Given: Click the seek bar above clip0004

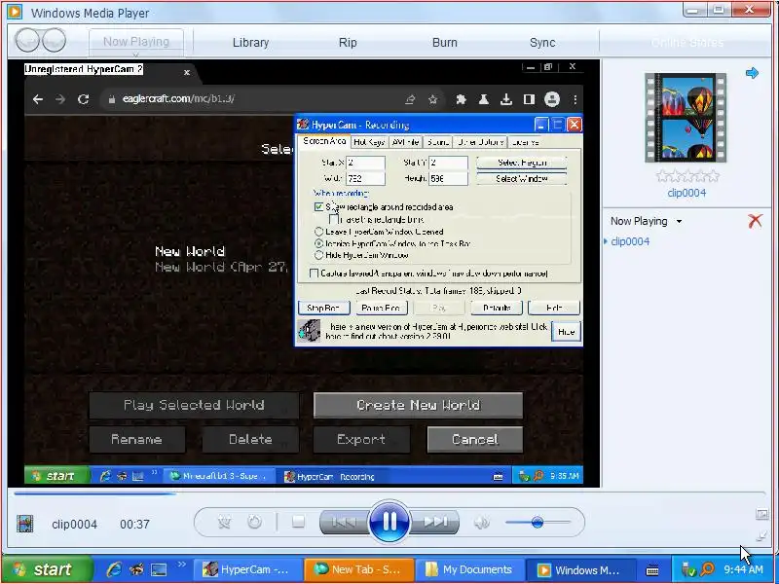Looking at the screenshot, I should 389,493.
